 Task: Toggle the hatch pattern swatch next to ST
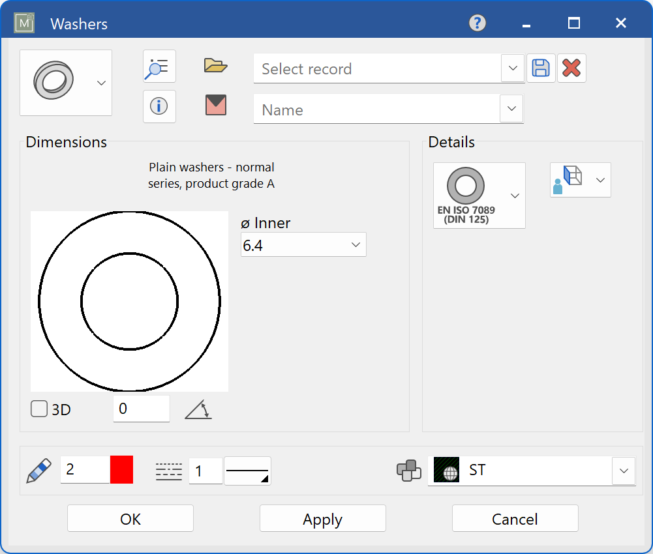(447, 470)
